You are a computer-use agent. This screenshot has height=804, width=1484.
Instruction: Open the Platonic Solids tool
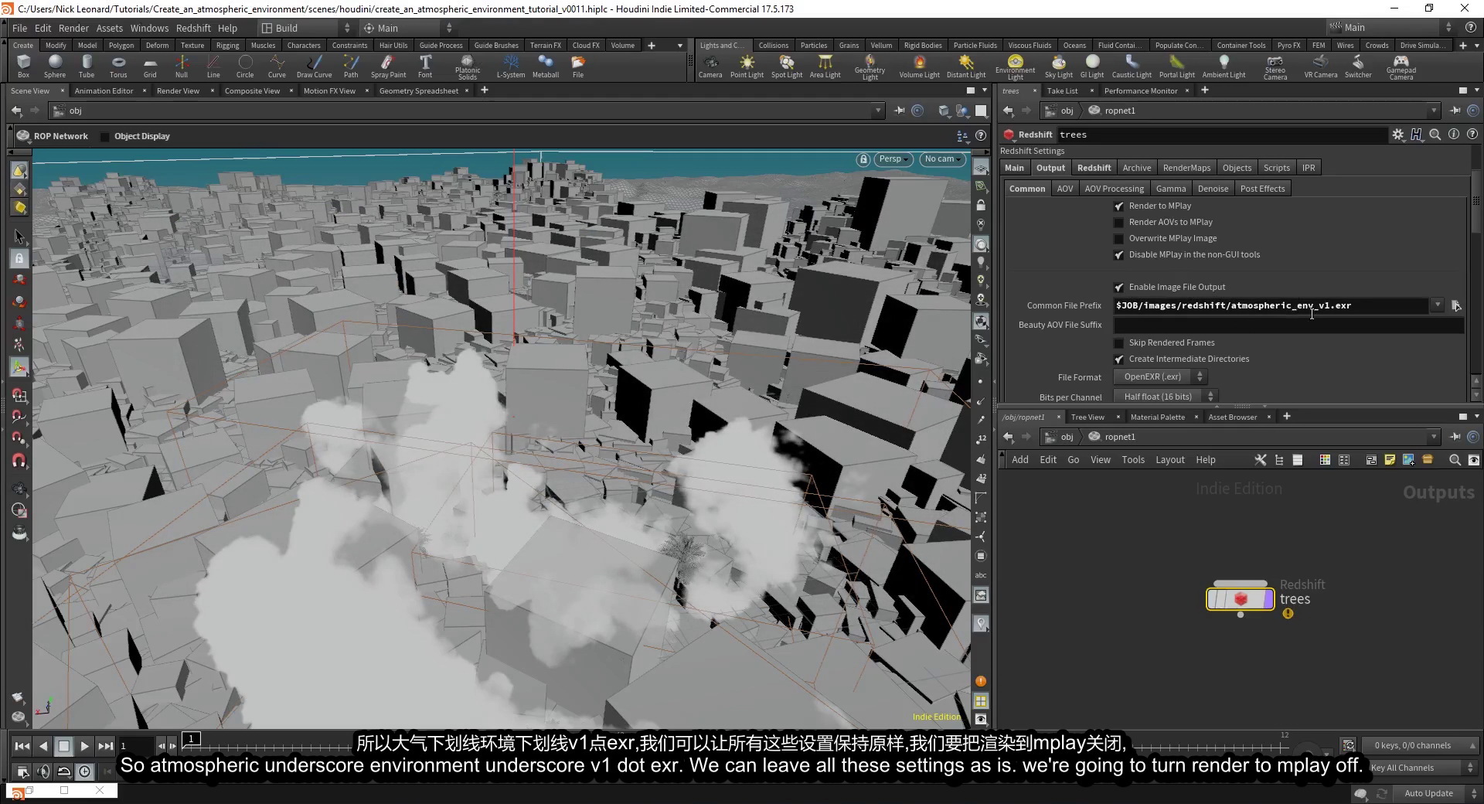click(x=467, y=68)
